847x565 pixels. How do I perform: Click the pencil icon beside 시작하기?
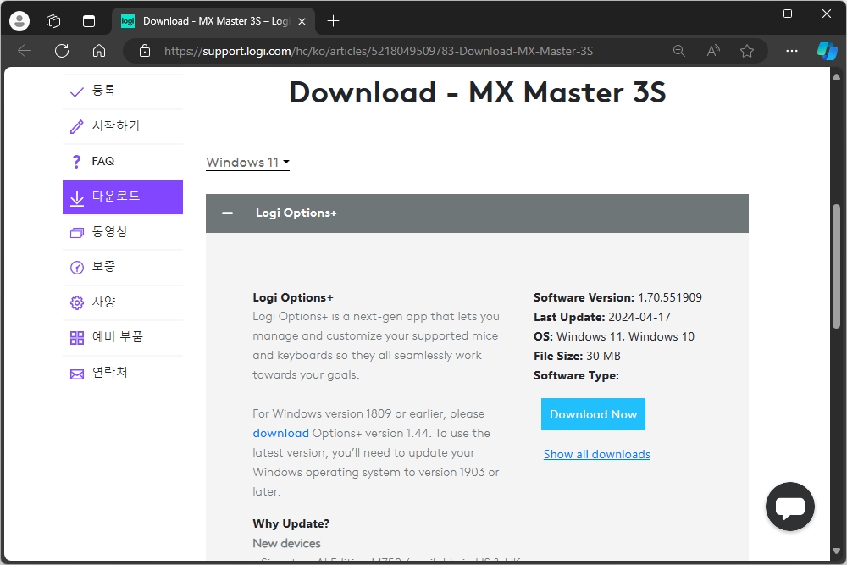click(x=77, y=126)
